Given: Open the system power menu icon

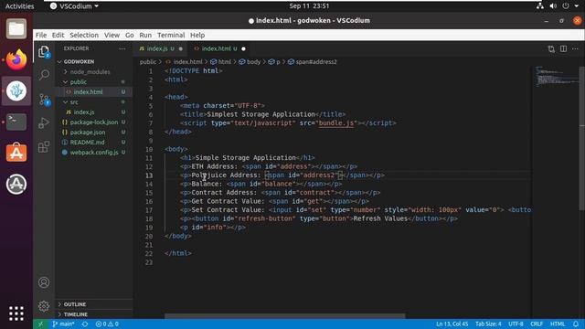Looking at the screenshot, I should point(566,6).
